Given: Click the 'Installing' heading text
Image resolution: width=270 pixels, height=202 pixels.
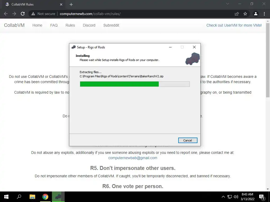Looking at the screenshot, I should 83,56.
